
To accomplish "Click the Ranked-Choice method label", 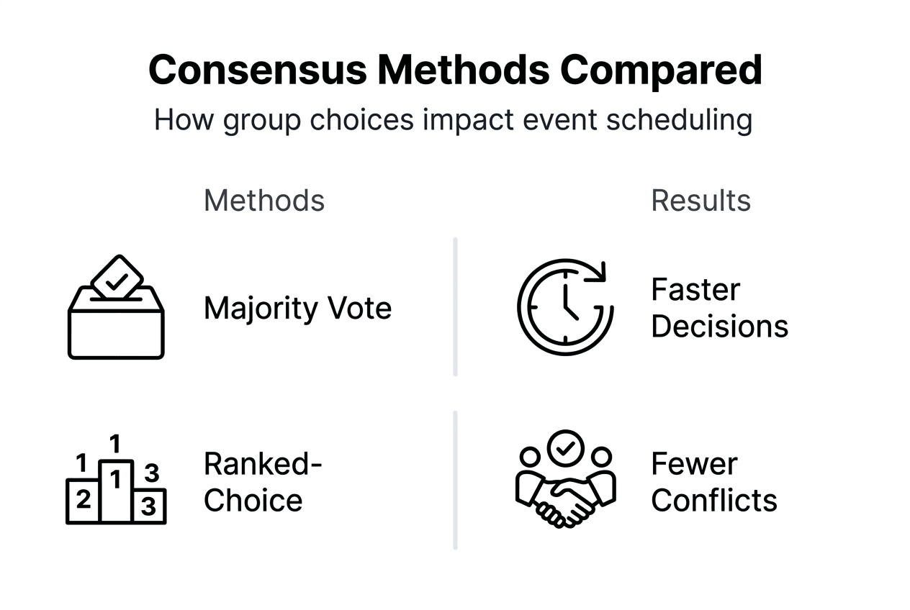I will coord(262,482).
